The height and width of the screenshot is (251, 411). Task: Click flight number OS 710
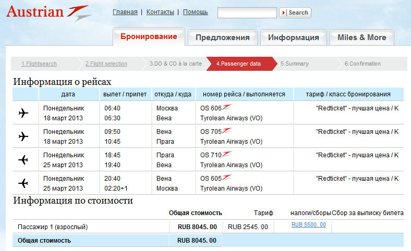coord(211,155)
